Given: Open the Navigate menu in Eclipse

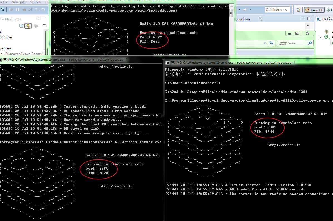Looking at the screenshot, I should (x=19, y=2).
